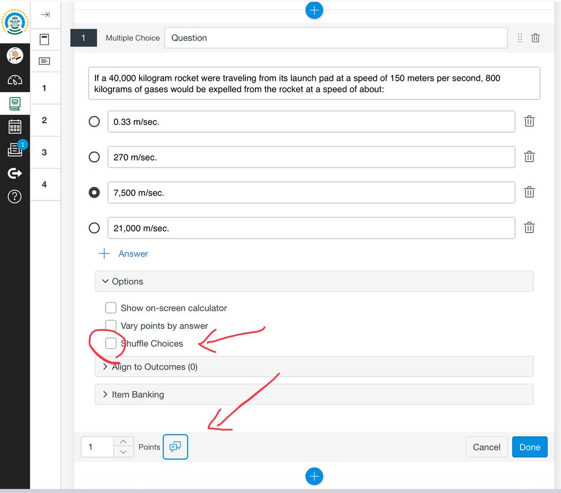Jump to question 3 in navigator
The height and width of the screenshot is (493, 561).
point(44,152)
